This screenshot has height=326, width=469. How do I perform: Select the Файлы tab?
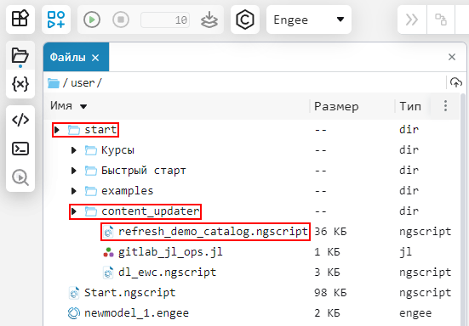(67, 57)
